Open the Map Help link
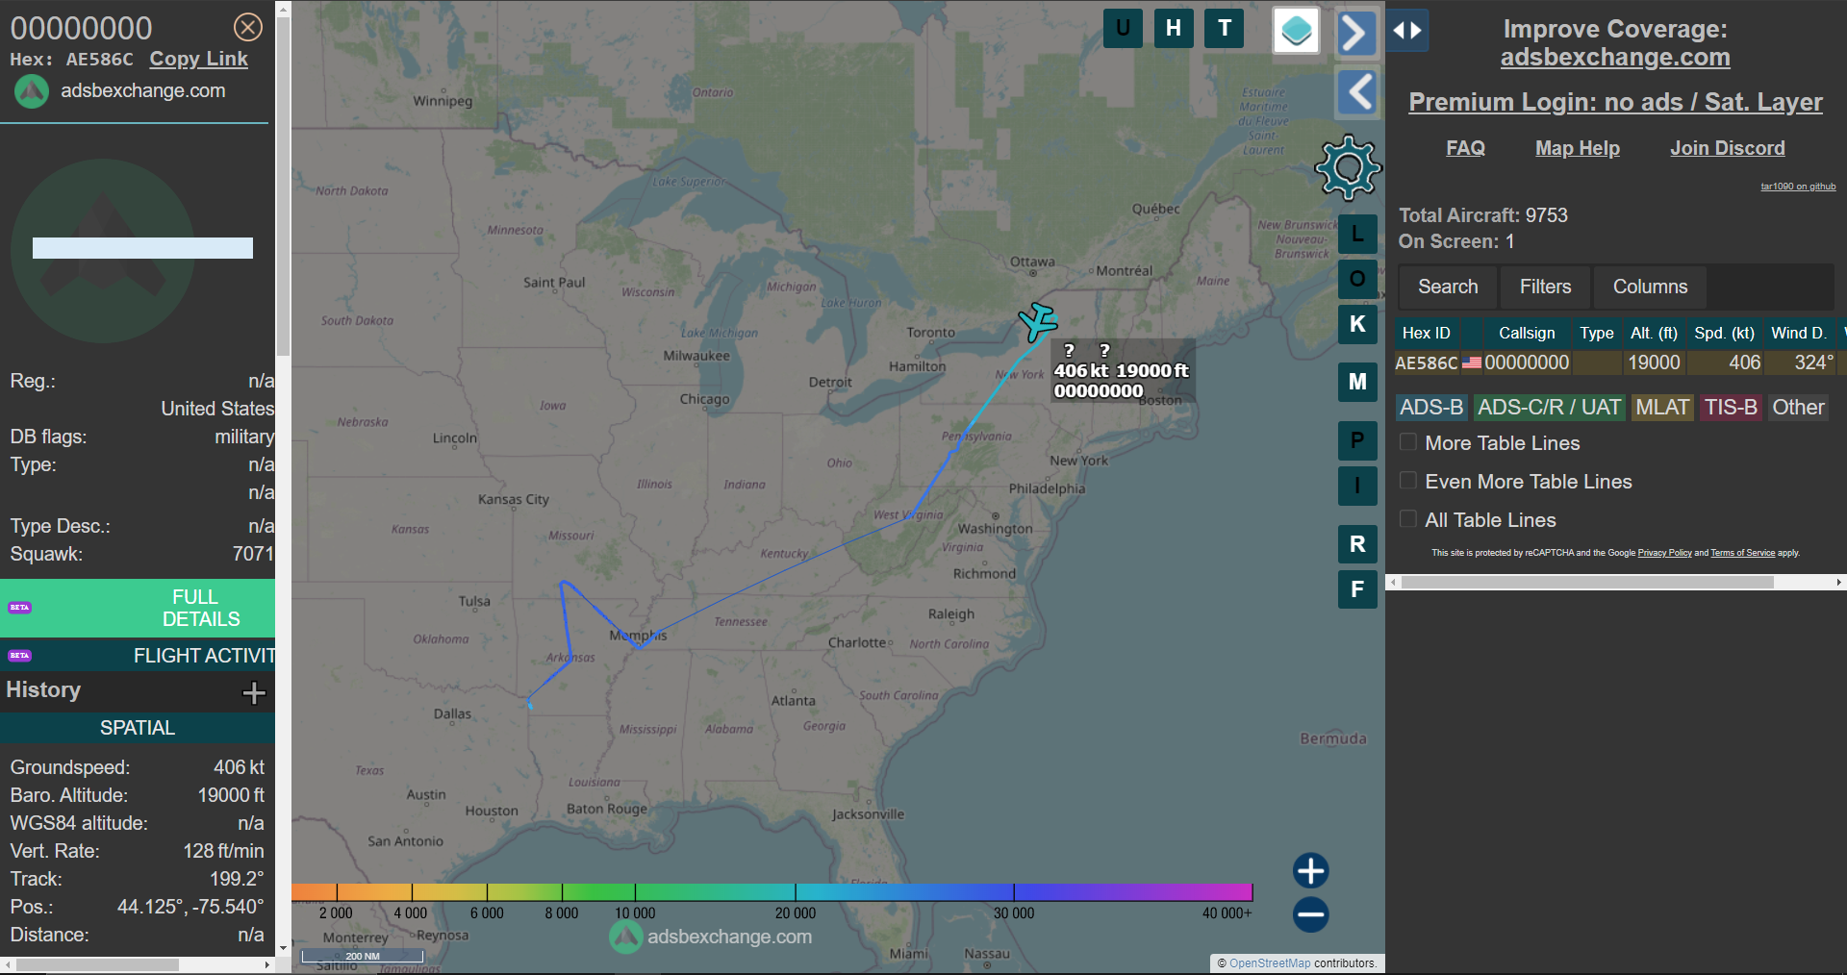The image size is (1847, 975). [1578, 148]
